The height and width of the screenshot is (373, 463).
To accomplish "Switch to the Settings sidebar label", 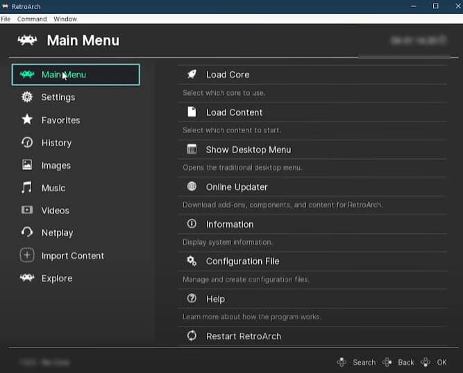I will 58,97.
